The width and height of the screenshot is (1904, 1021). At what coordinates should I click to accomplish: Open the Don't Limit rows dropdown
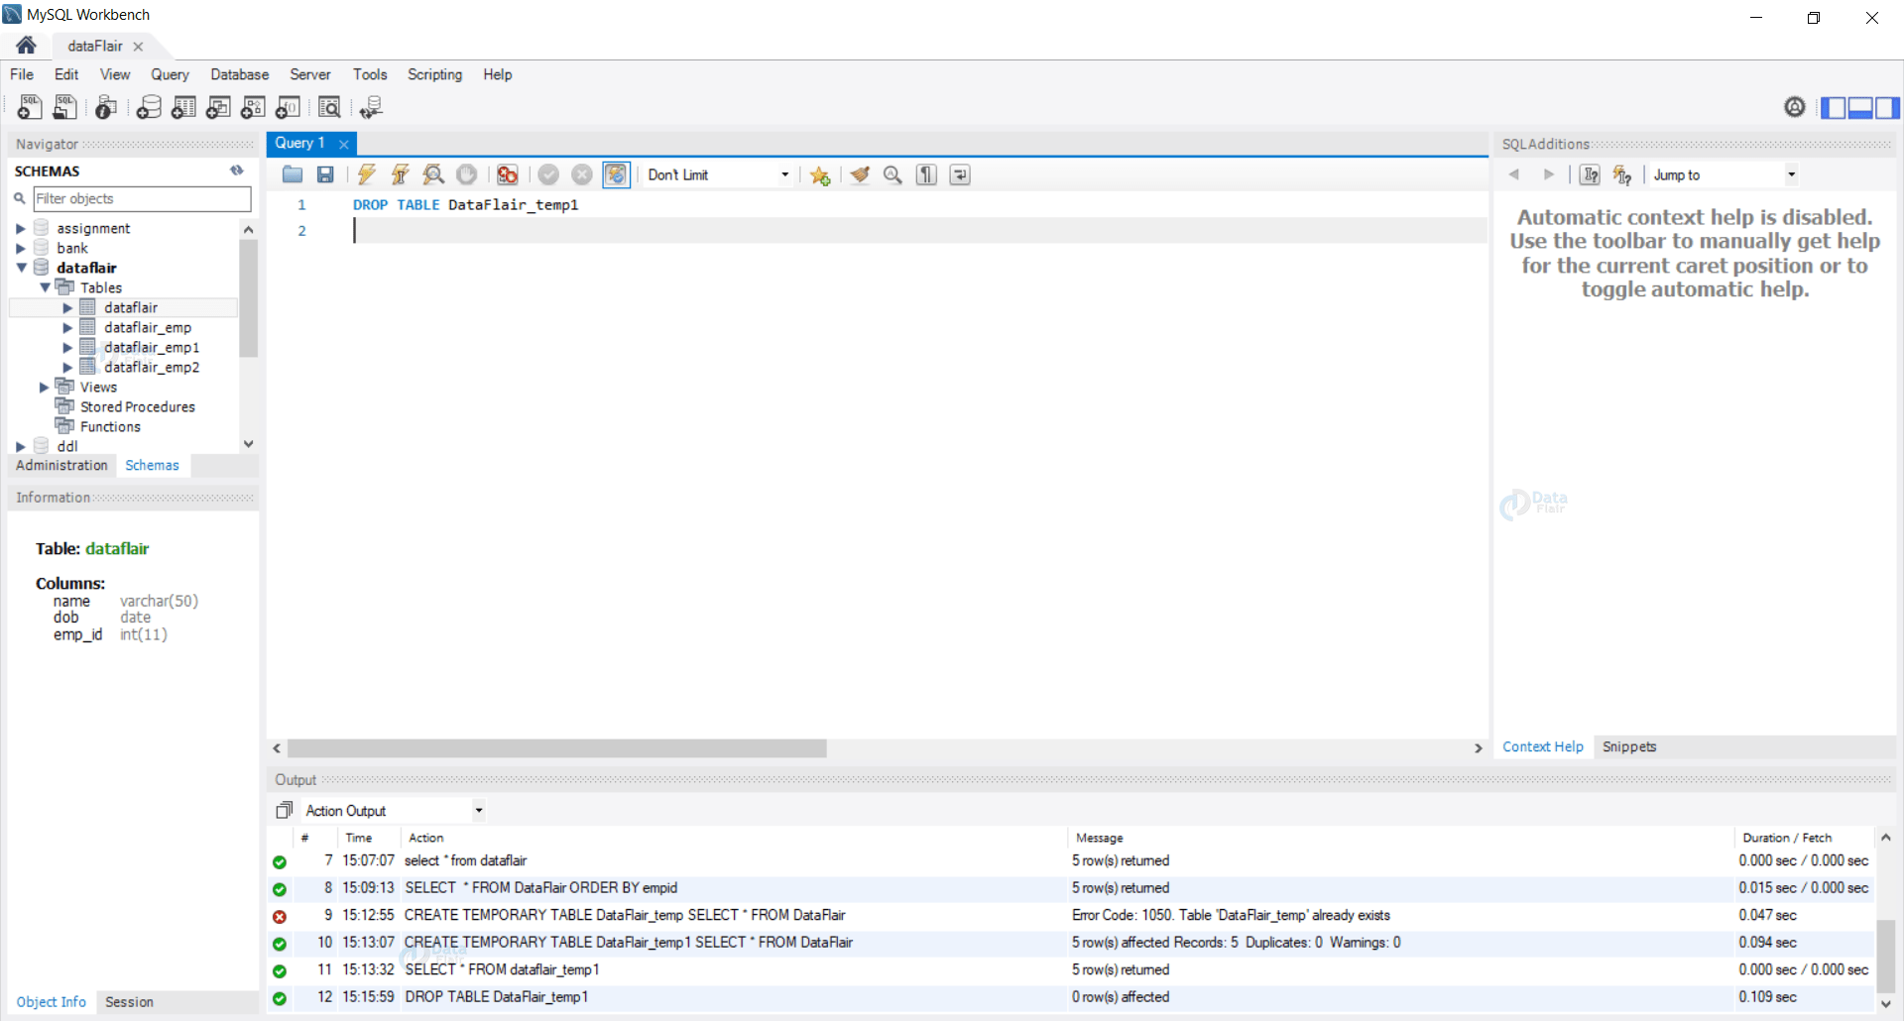[718, 174]
